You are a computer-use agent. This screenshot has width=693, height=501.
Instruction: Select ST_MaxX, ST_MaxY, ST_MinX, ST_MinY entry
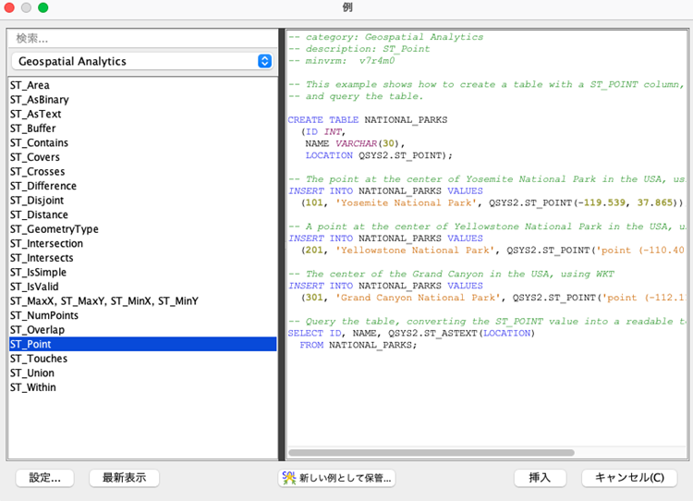point(103,301)
